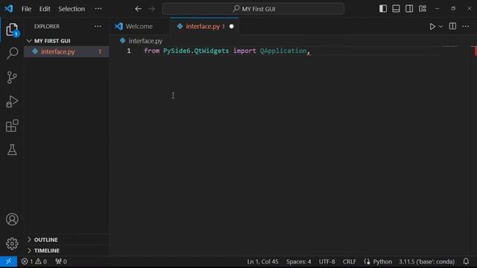Go back with the left arrow
The width and height of the screenshot is (477, 268).
pyautogui.click(x=138, y=9)
